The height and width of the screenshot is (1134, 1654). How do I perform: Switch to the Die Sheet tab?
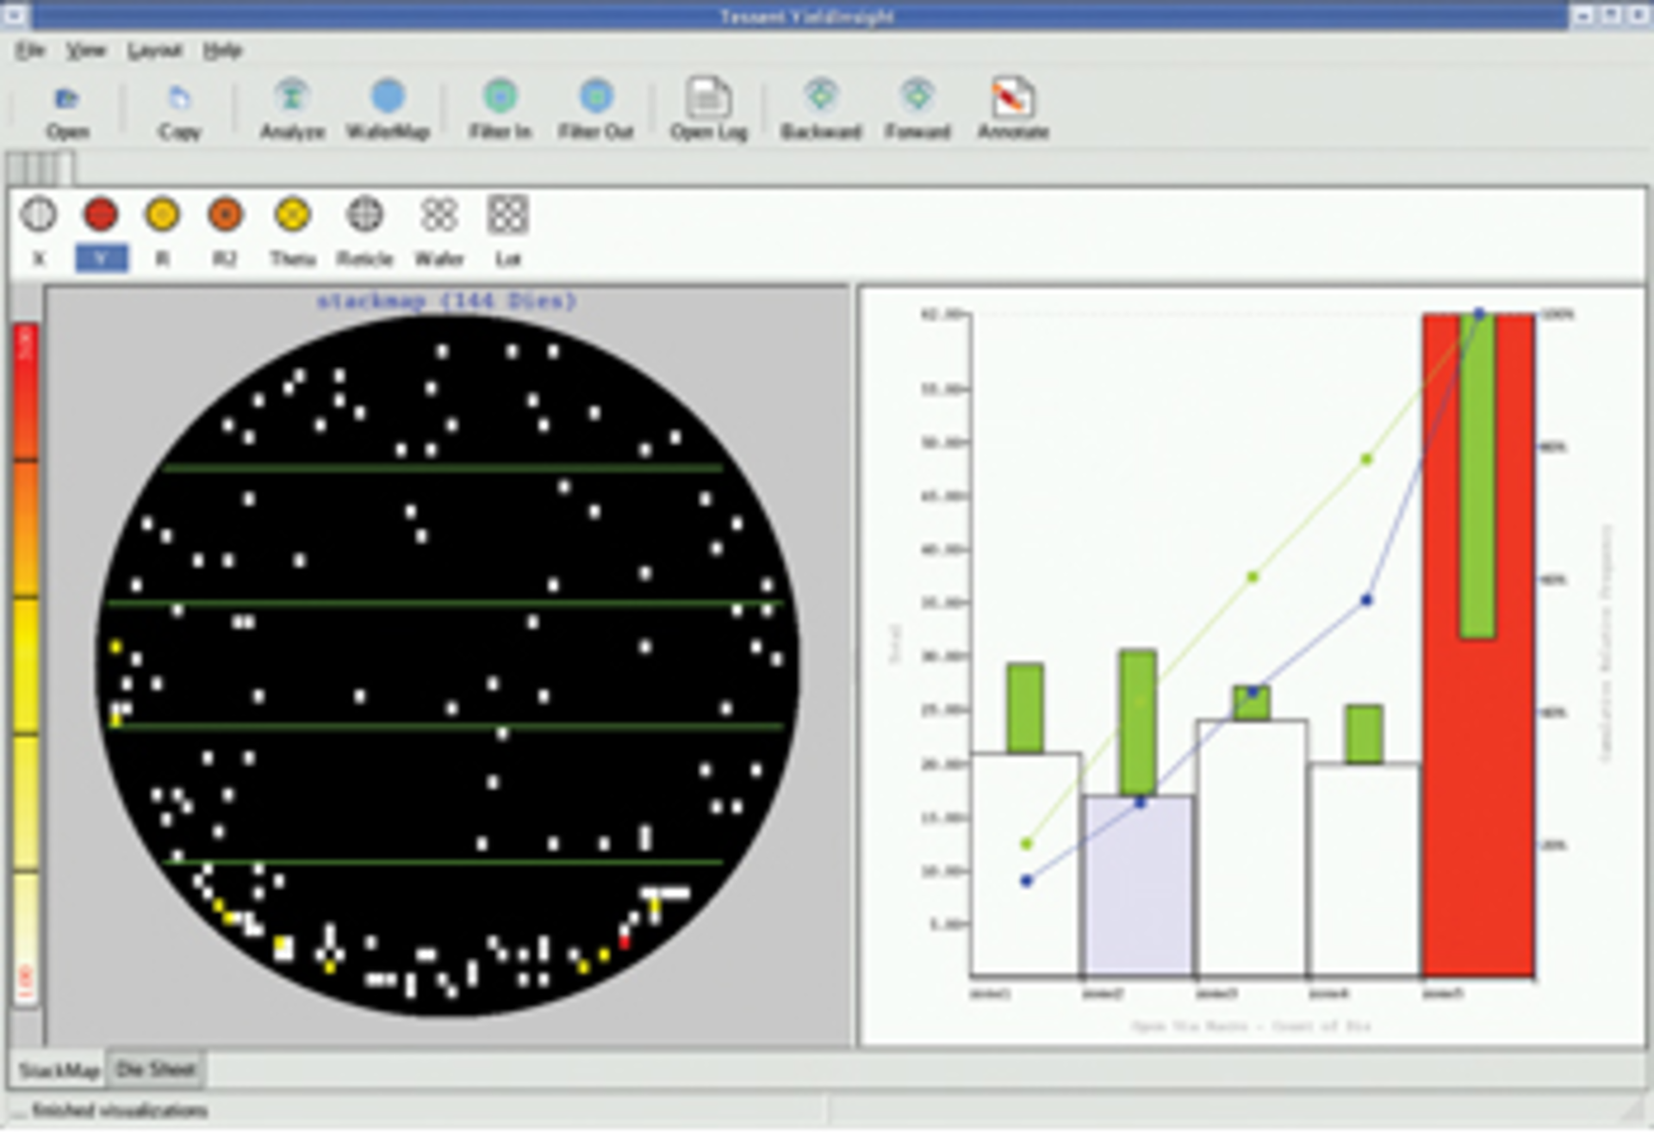click(x=153, y=1069)
